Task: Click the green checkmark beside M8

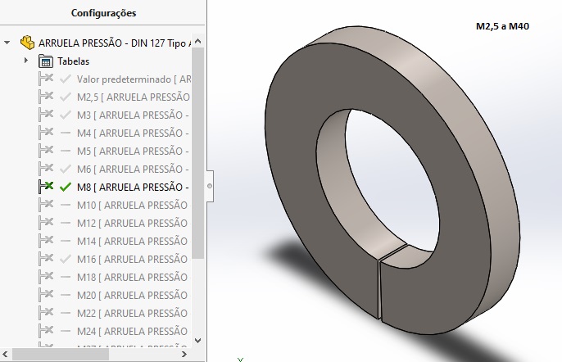Action: 66,187
